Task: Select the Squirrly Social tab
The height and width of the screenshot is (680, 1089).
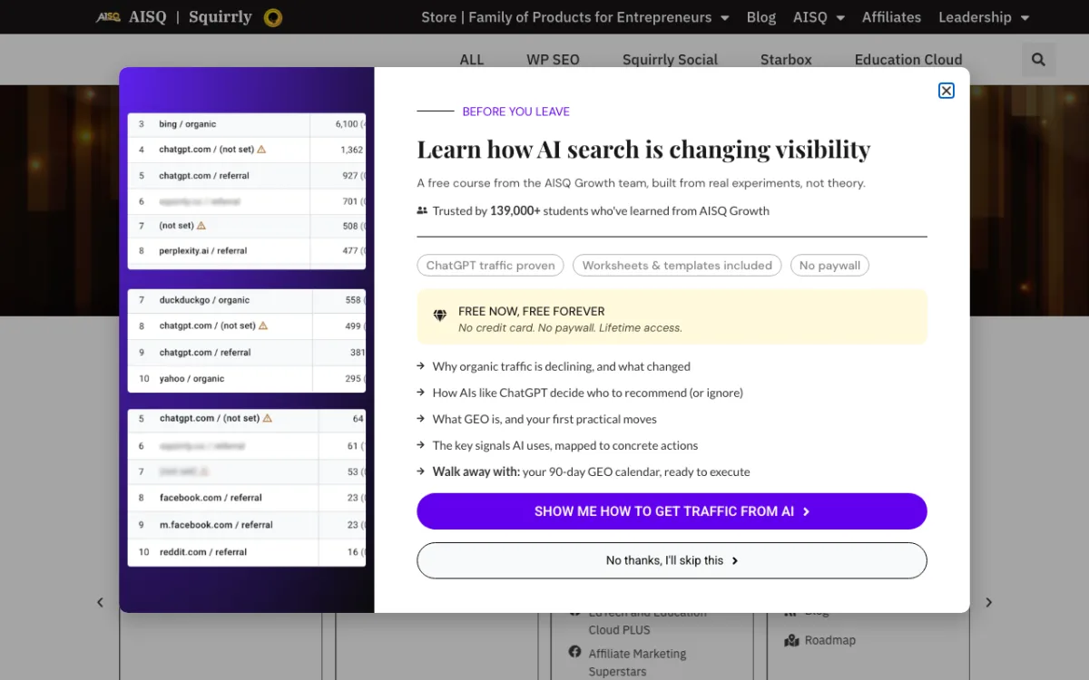Action: tap(670, 60)
